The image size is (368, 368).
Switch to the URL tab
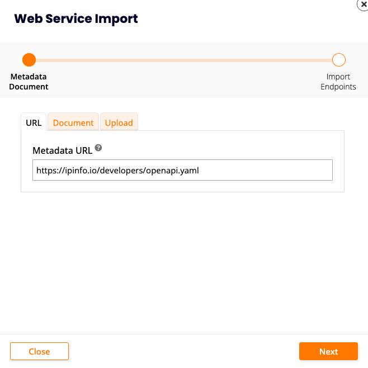point(34,122)
